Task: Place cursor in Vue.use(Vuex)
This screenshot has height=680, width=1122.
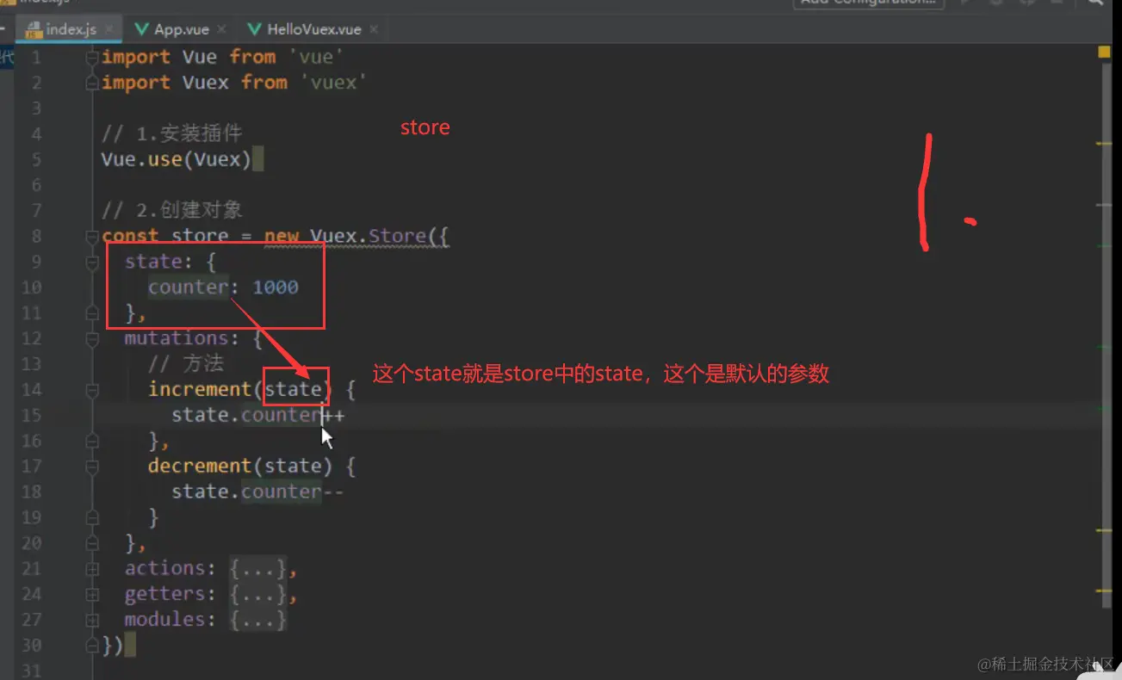Action: (177, 160)
